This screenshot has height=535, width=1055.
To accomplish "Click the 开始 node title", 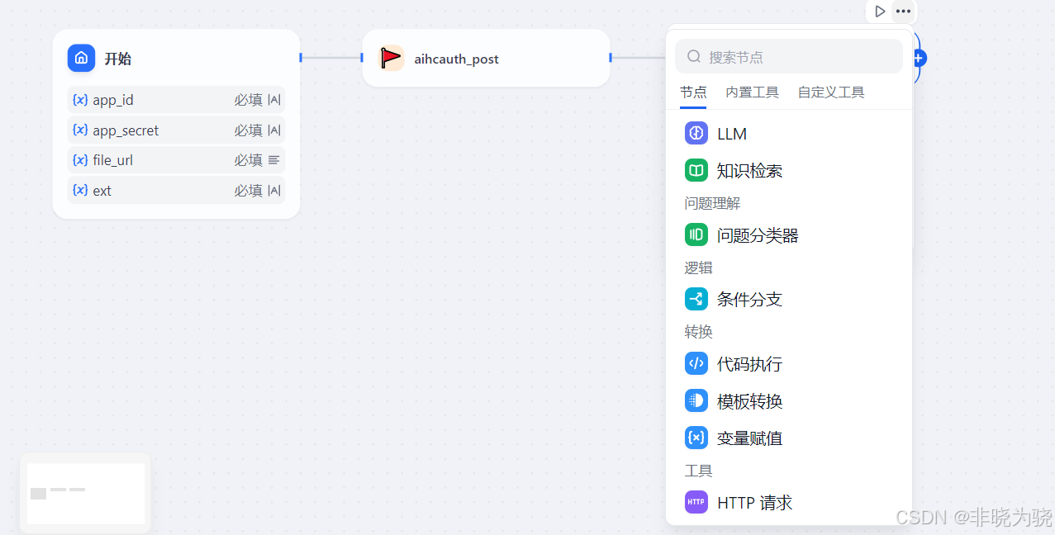I will [x=117, y=59].
